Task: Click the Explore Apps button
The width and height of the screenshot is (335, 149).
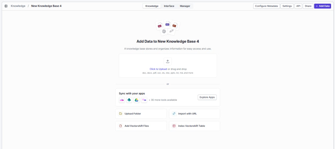Action: [207, 97]
